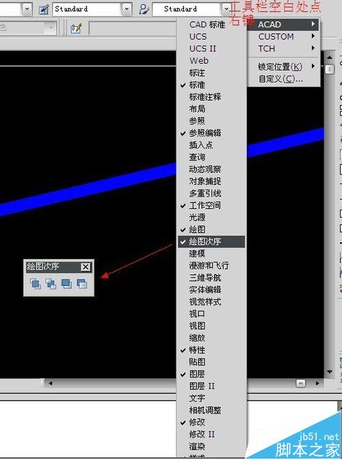Enable the 图层 II toolbar
The image size is (342, 460).
211,386
